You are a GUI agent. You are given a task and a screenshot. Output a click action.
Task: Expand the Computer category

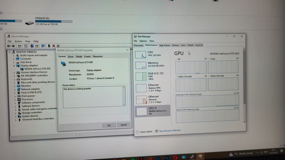(x=14, y=59)
